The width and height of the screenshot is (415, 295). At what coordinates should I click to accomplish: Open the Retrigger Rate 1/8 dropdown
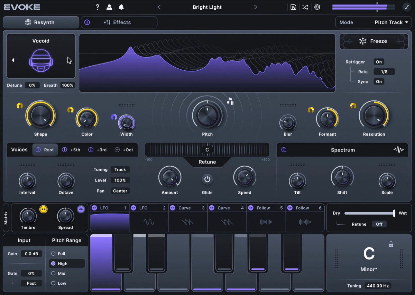coord(384,72)
